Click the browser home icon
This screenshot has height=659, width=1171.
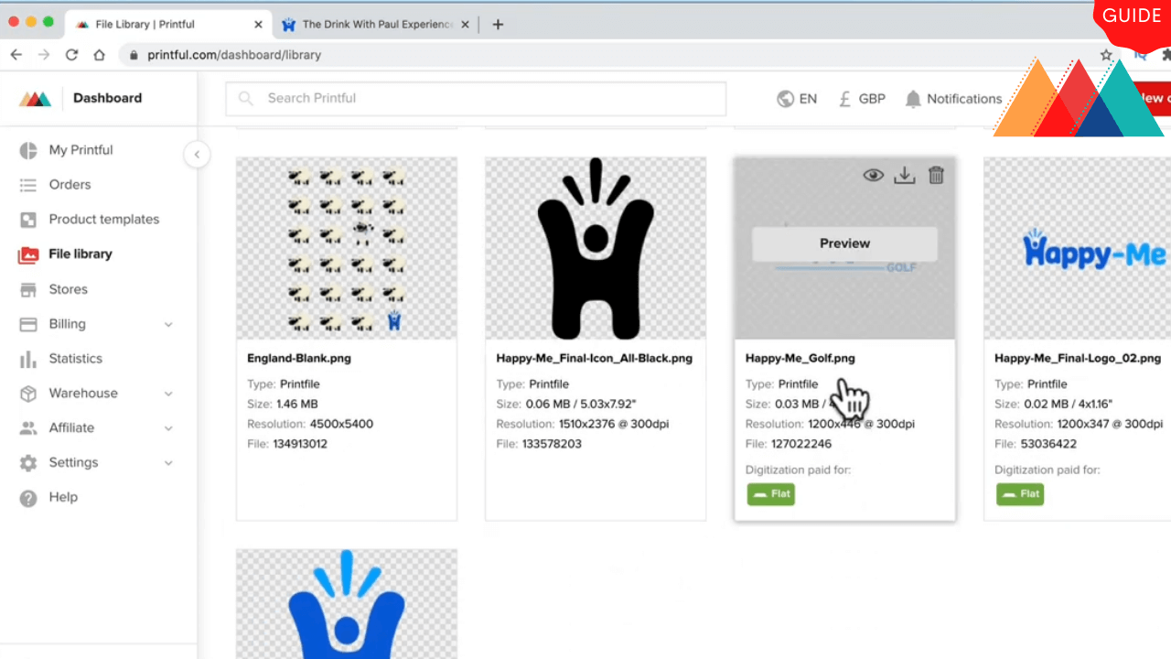point(100,55)
